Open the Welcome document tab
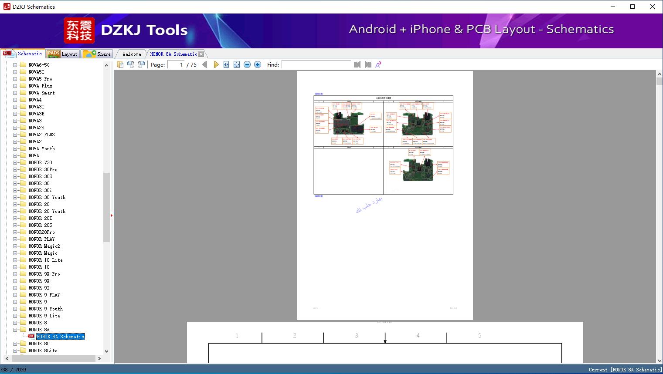 point(132,54)
